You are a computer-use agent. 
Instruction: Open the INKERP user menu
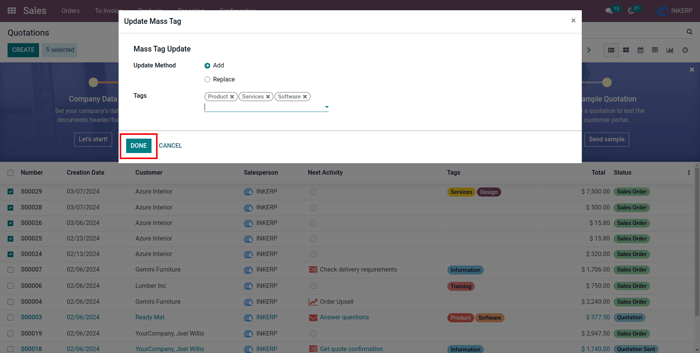click(675, 11)
